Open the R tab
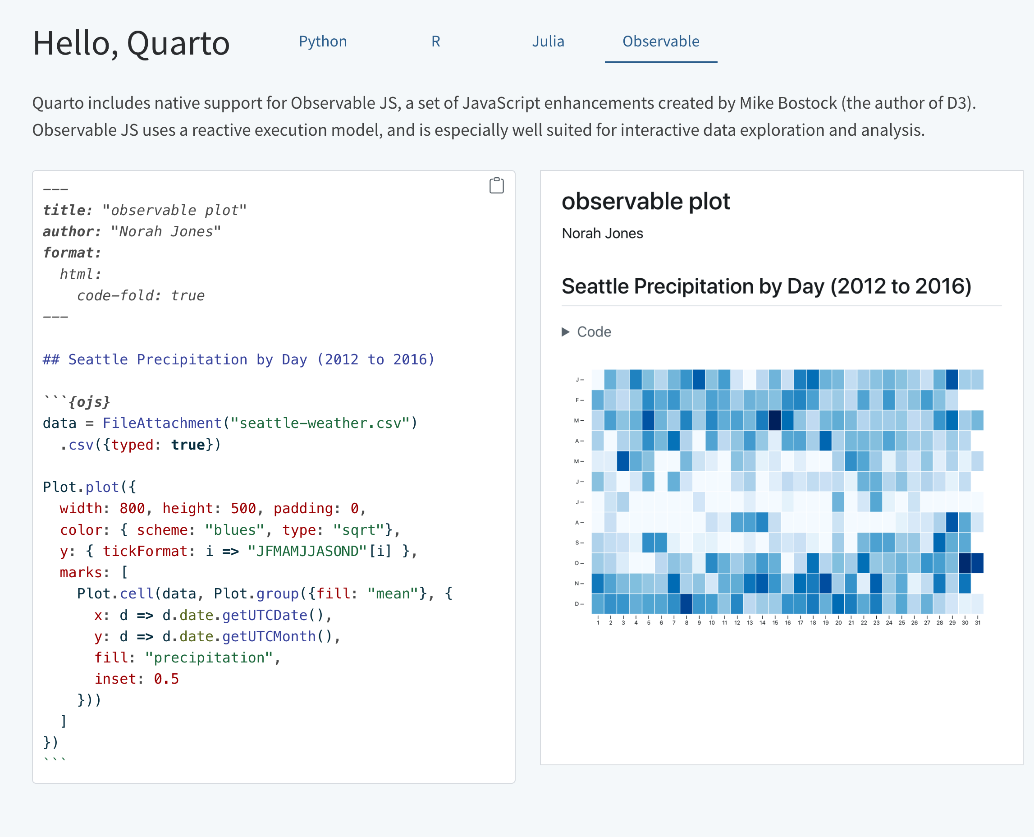 pos(435,41)
